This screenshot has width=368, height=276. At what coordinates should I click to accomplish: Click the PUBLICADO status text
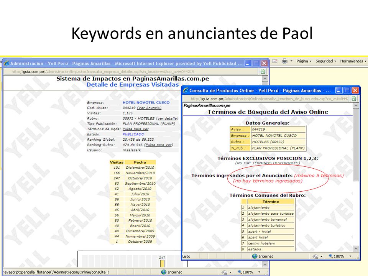pos(133,134)
